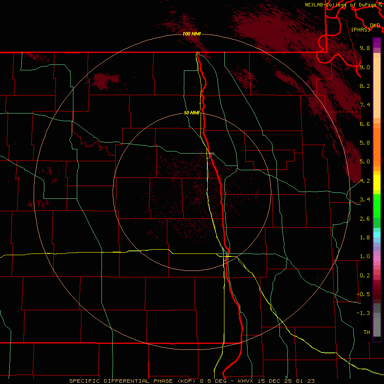Pick the gray band beside TH

pyautogui.click(x=377, y=327)
